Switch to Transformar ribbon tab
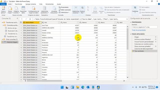The image size is (160, 90). pos(18,4)
